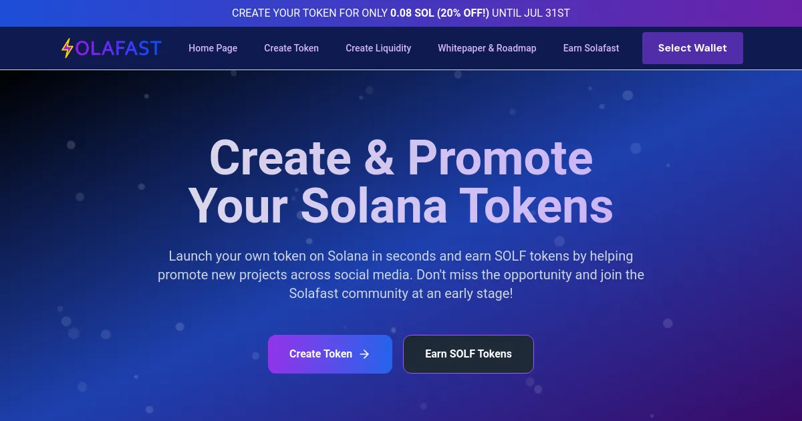Click the arrow icon inside Create Token button
The image size is (802, 421).
tap(364, 354)
